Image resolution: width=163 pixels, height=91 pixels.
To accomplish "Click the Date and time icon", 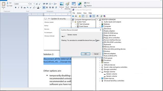I will 74,4.
